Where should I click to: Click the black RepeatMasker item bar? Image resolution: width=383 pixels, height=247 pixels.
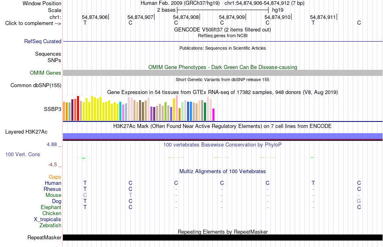(223, 237)
